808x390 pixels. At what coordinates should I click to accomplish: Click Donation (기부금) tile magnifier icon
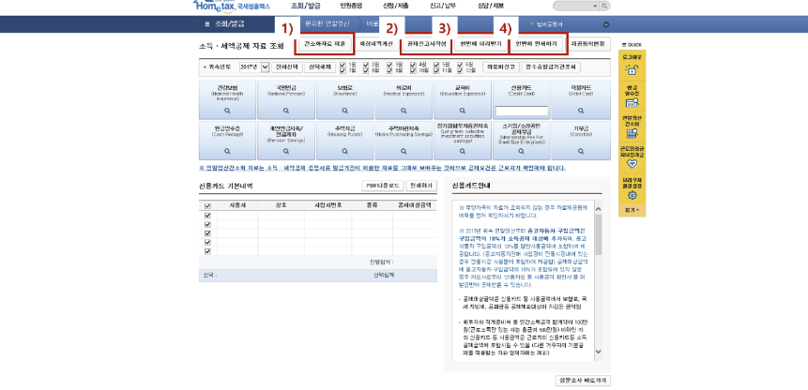click(581, 151)
